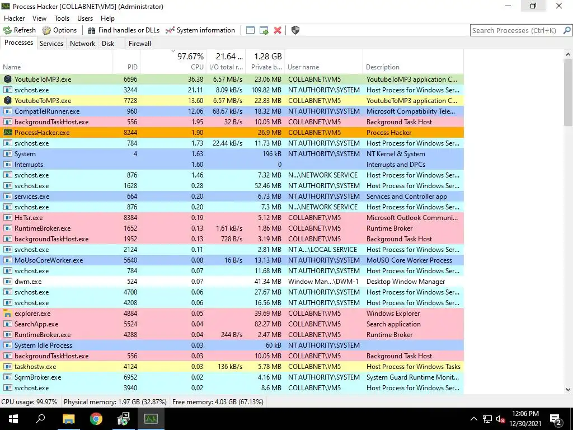The height and width of the screenshot is (430, 573).
Task: Click the red X terminate icon
Action: (x=278, y=30)
